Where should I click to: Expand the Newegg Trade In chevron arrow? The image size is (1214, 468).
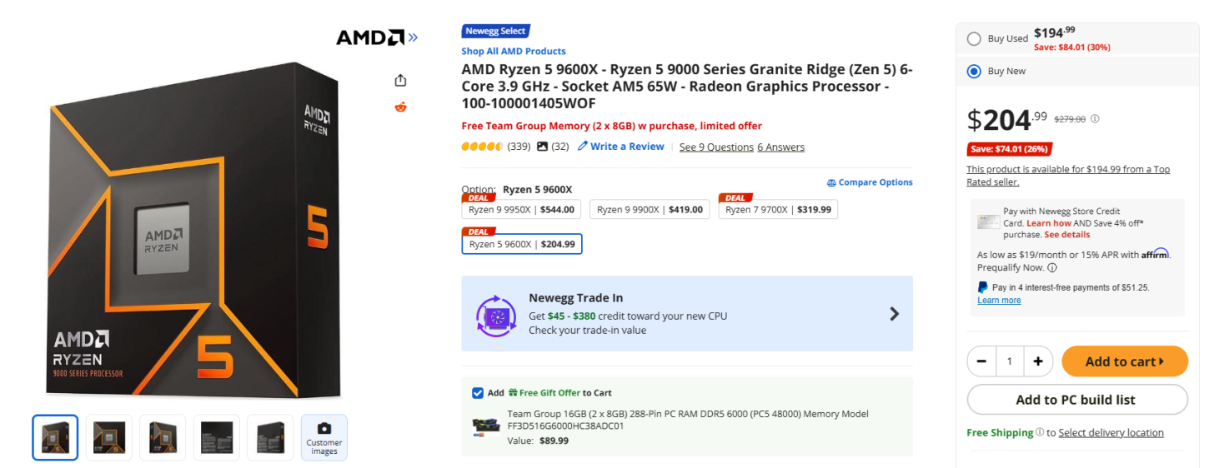tap(895, 314)
